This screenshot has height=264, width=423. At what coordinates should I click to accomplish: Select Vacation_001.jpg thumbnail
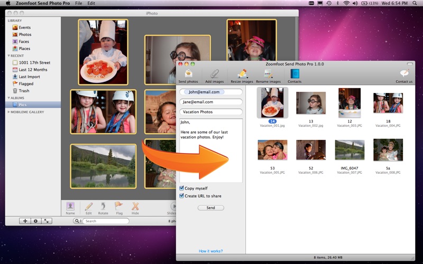click(272, 102)
